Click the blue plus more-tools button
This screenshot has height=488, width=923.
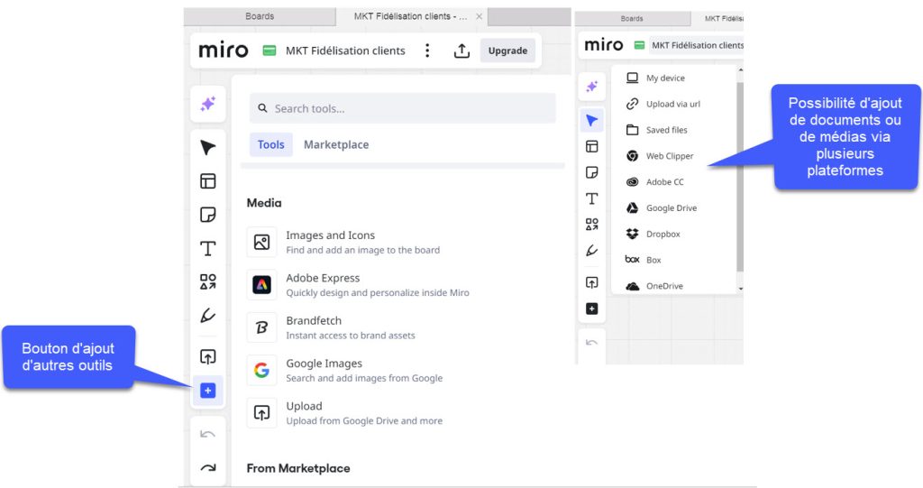point(208,391)
